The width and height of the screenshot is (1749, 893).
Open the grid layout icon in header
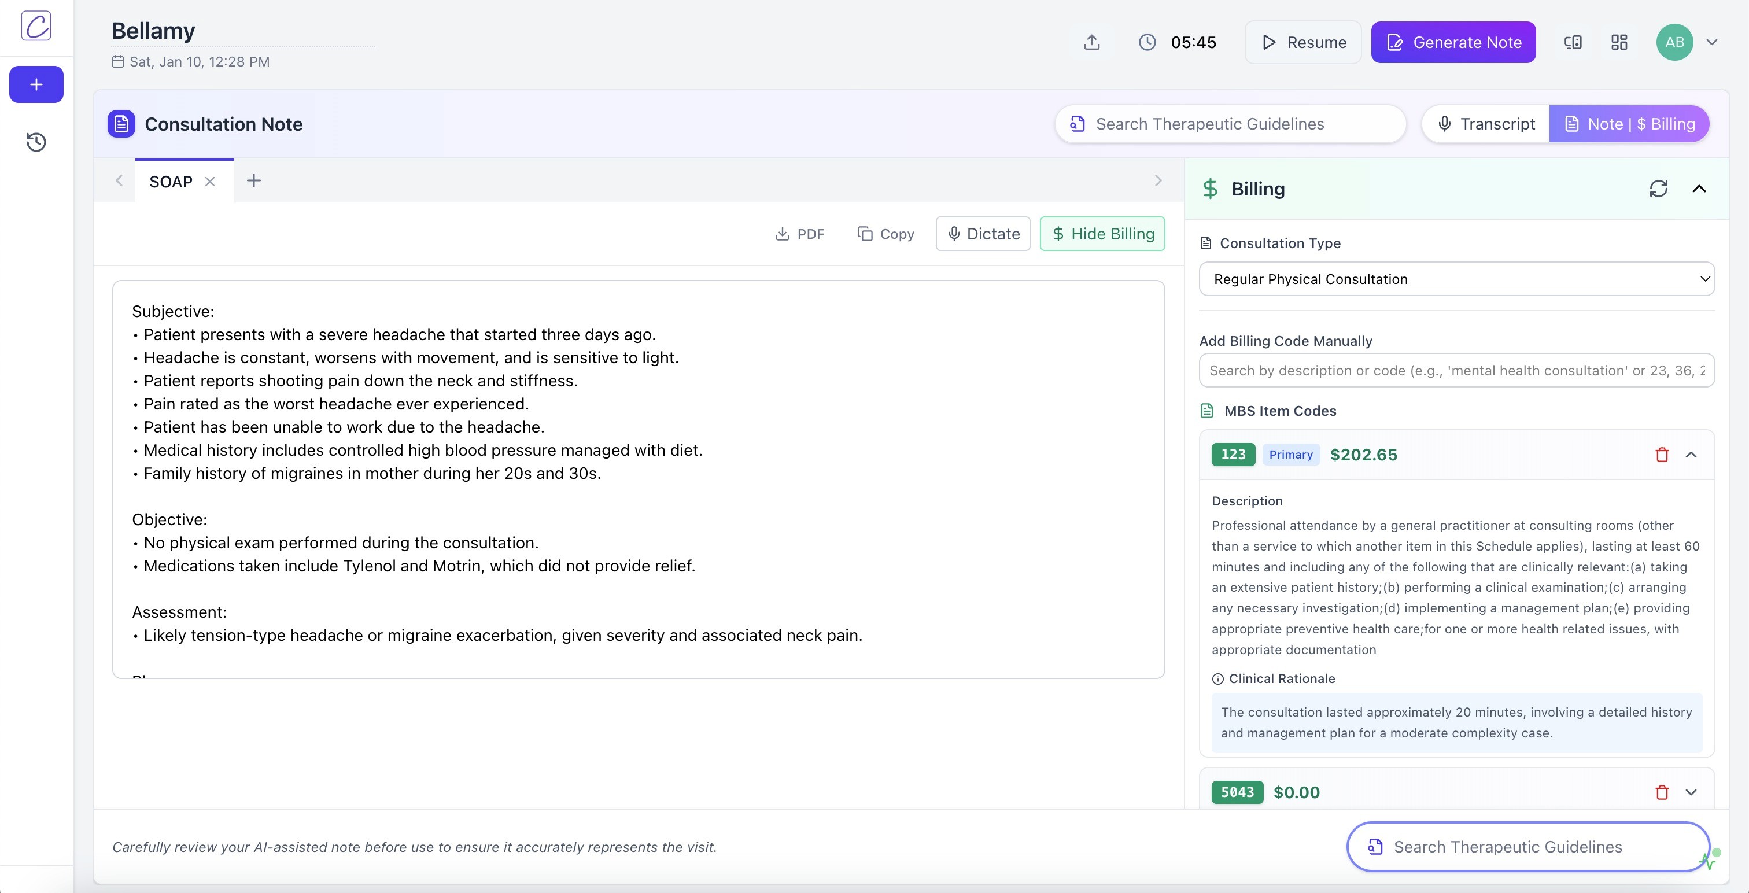1619,42
